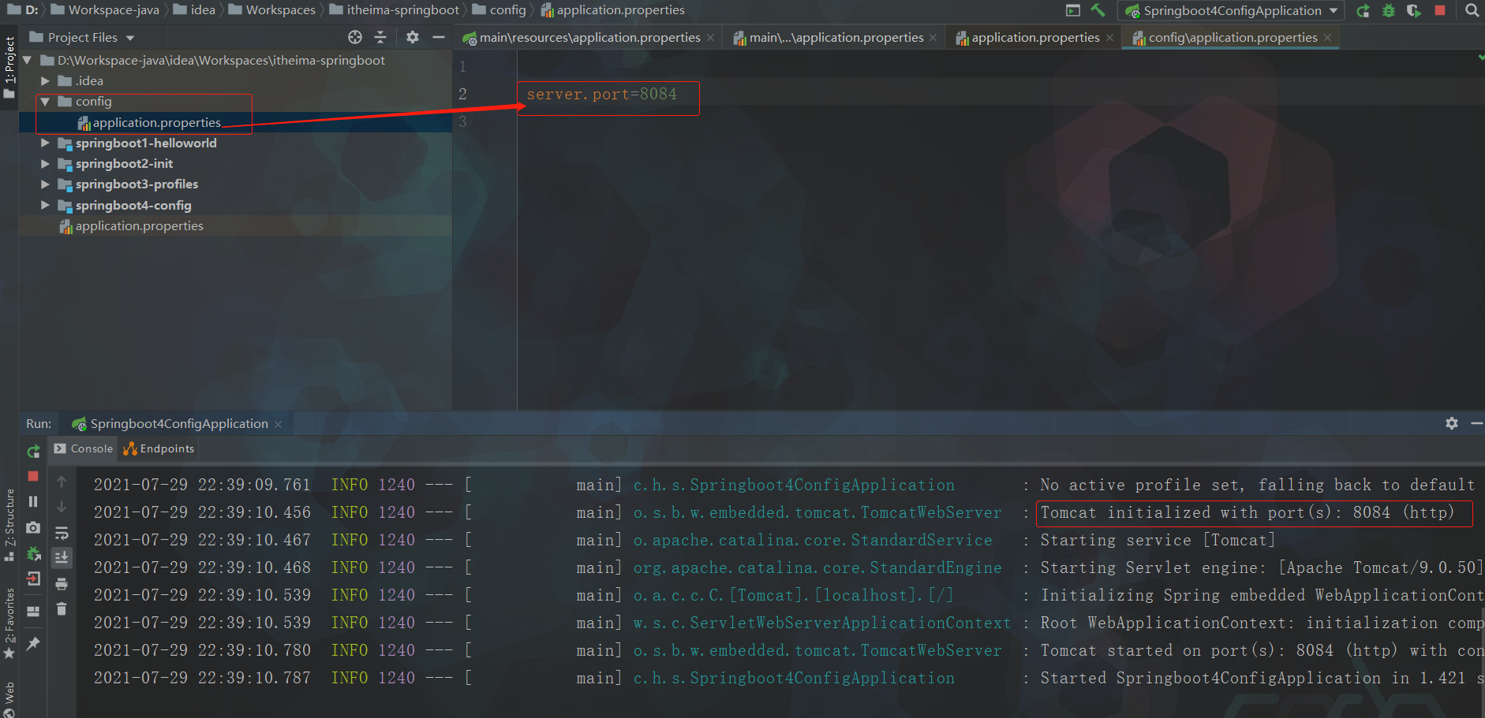Stop the application from the top toolbar
The height and width of the screenshot is (718, 1485).
pos(1440,10)
